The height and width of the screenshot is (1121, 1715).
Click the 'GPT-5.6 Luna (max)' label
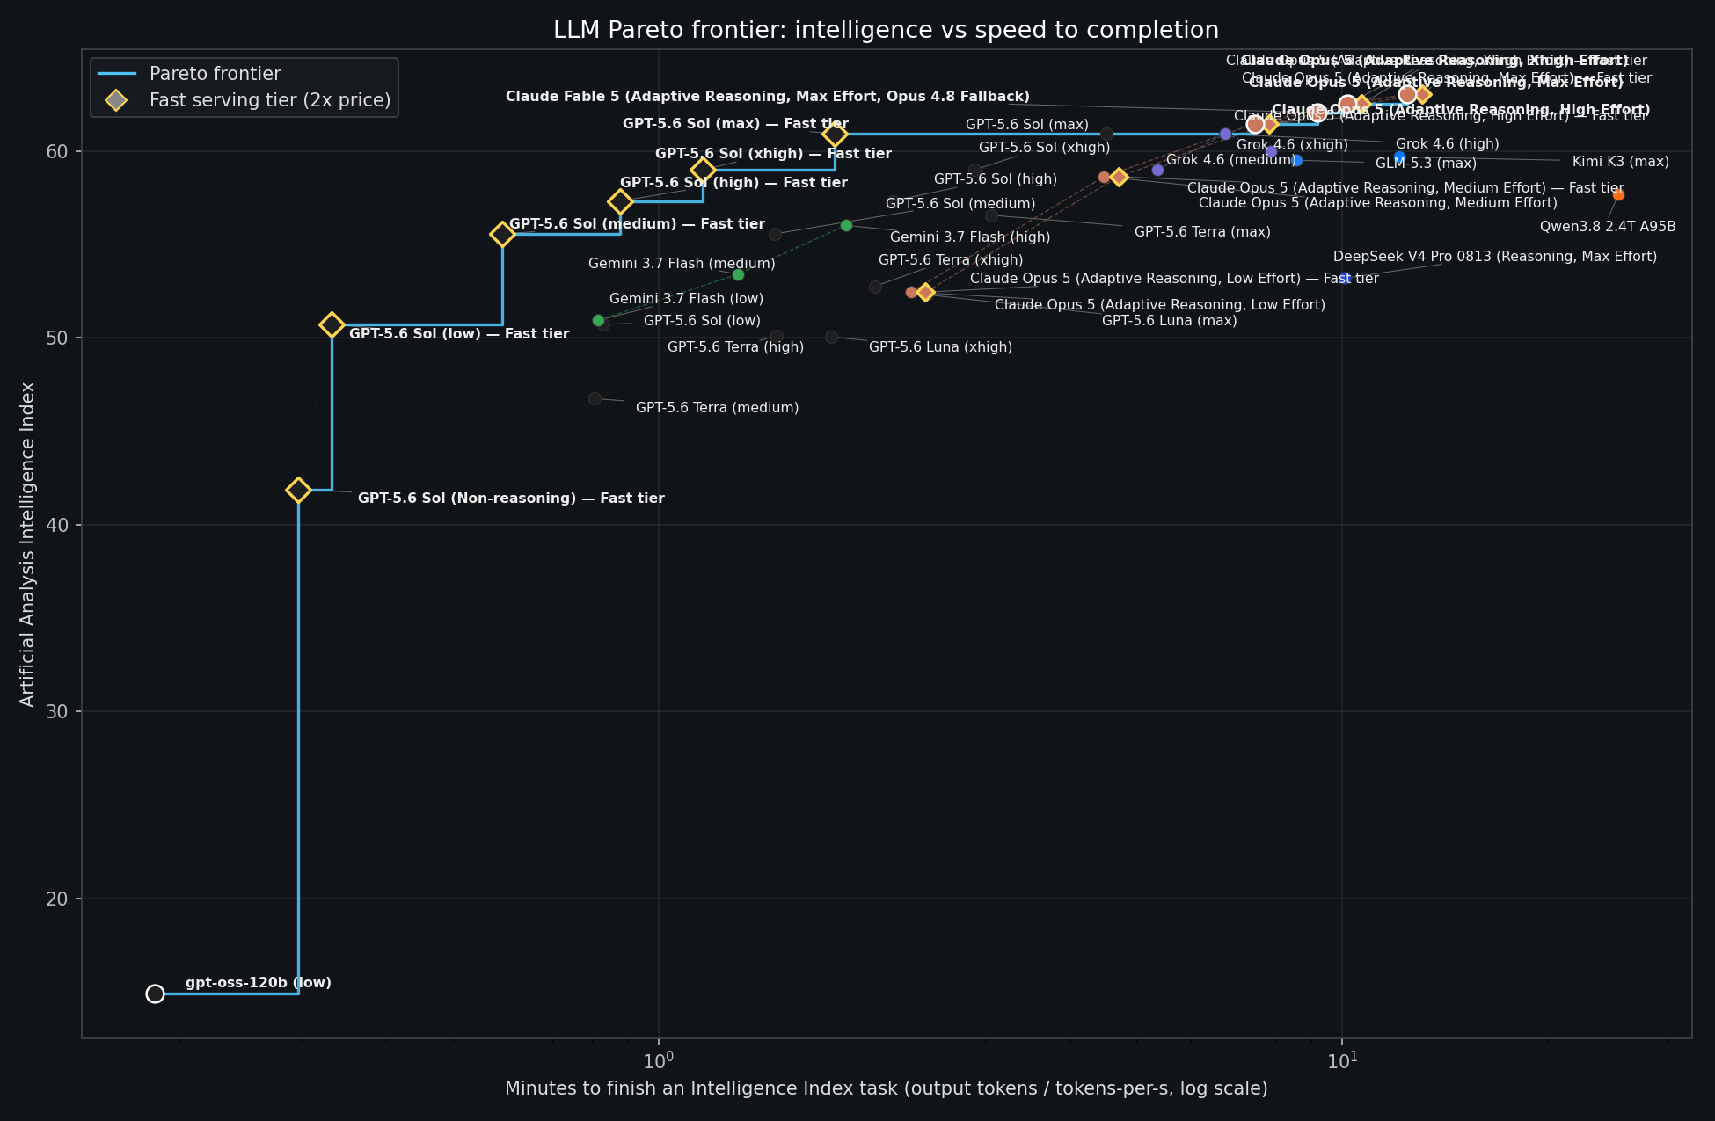tap(1169, 321)
